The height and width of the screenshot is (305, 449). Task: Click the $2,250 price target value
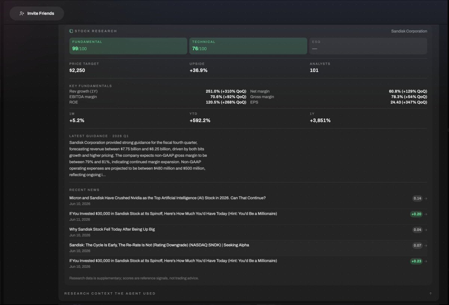tap(77, 70)
